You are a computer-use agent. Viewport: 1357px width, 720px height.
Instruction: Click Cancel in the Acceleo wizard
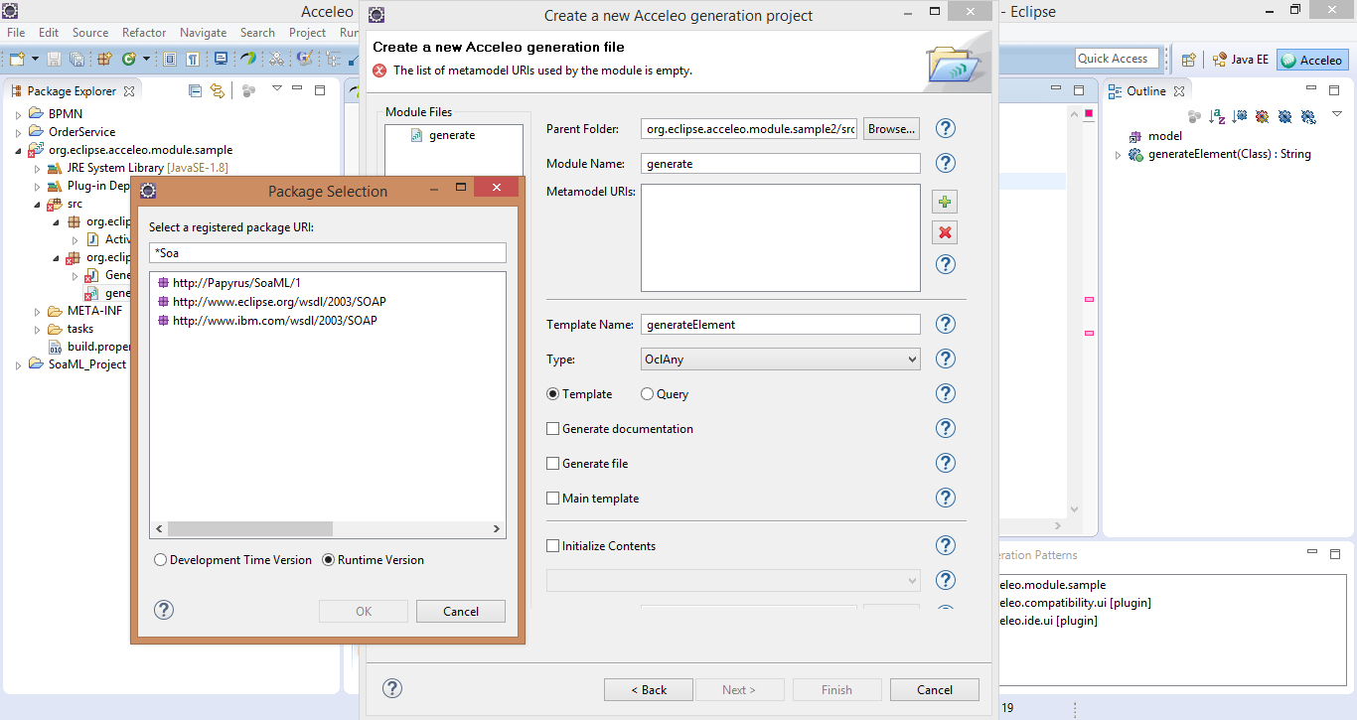pyautogui.click(x=935, y=690)
